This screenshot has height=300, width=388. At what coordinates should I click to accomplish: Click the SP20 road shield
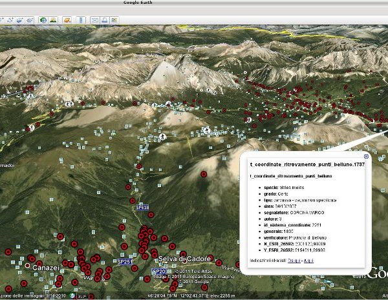pos(160,272)
